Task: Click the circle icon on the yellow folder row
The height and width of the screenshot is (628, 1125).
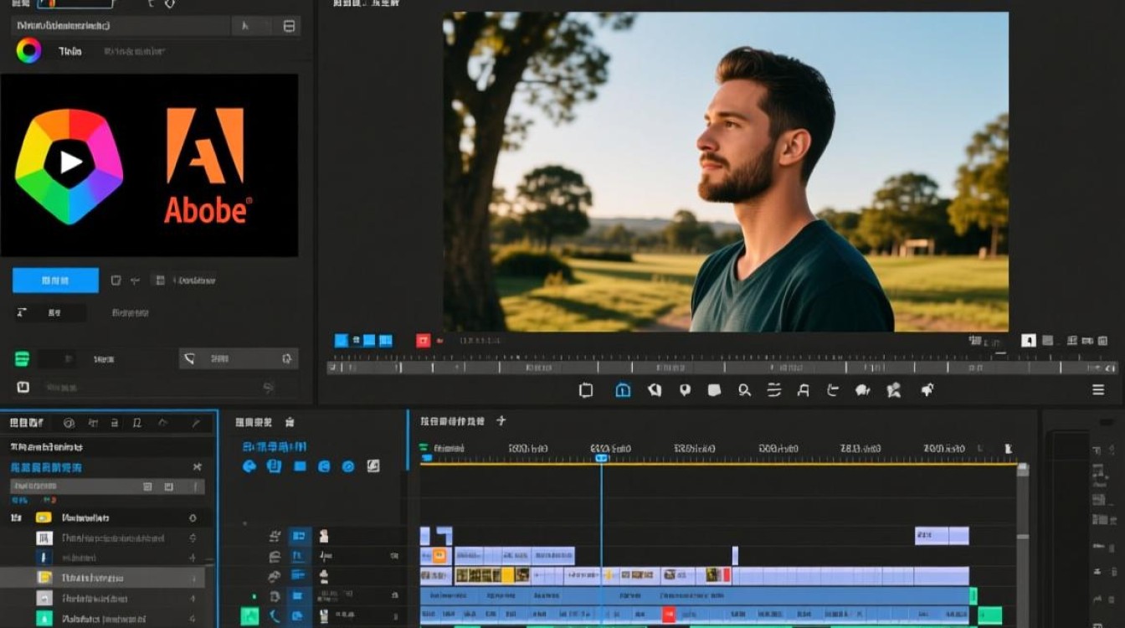Action: [193, 518]
